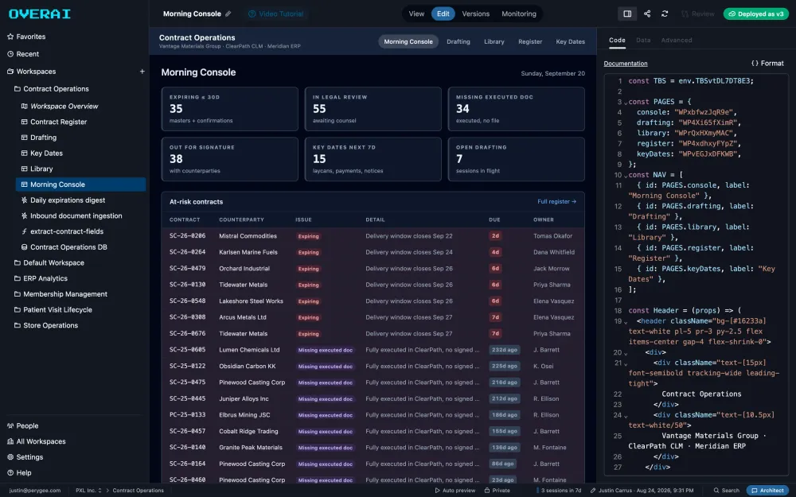This screenshot has height=497, width=796.
Task: Open Favorites via its star icon
Action: [10, 37]
